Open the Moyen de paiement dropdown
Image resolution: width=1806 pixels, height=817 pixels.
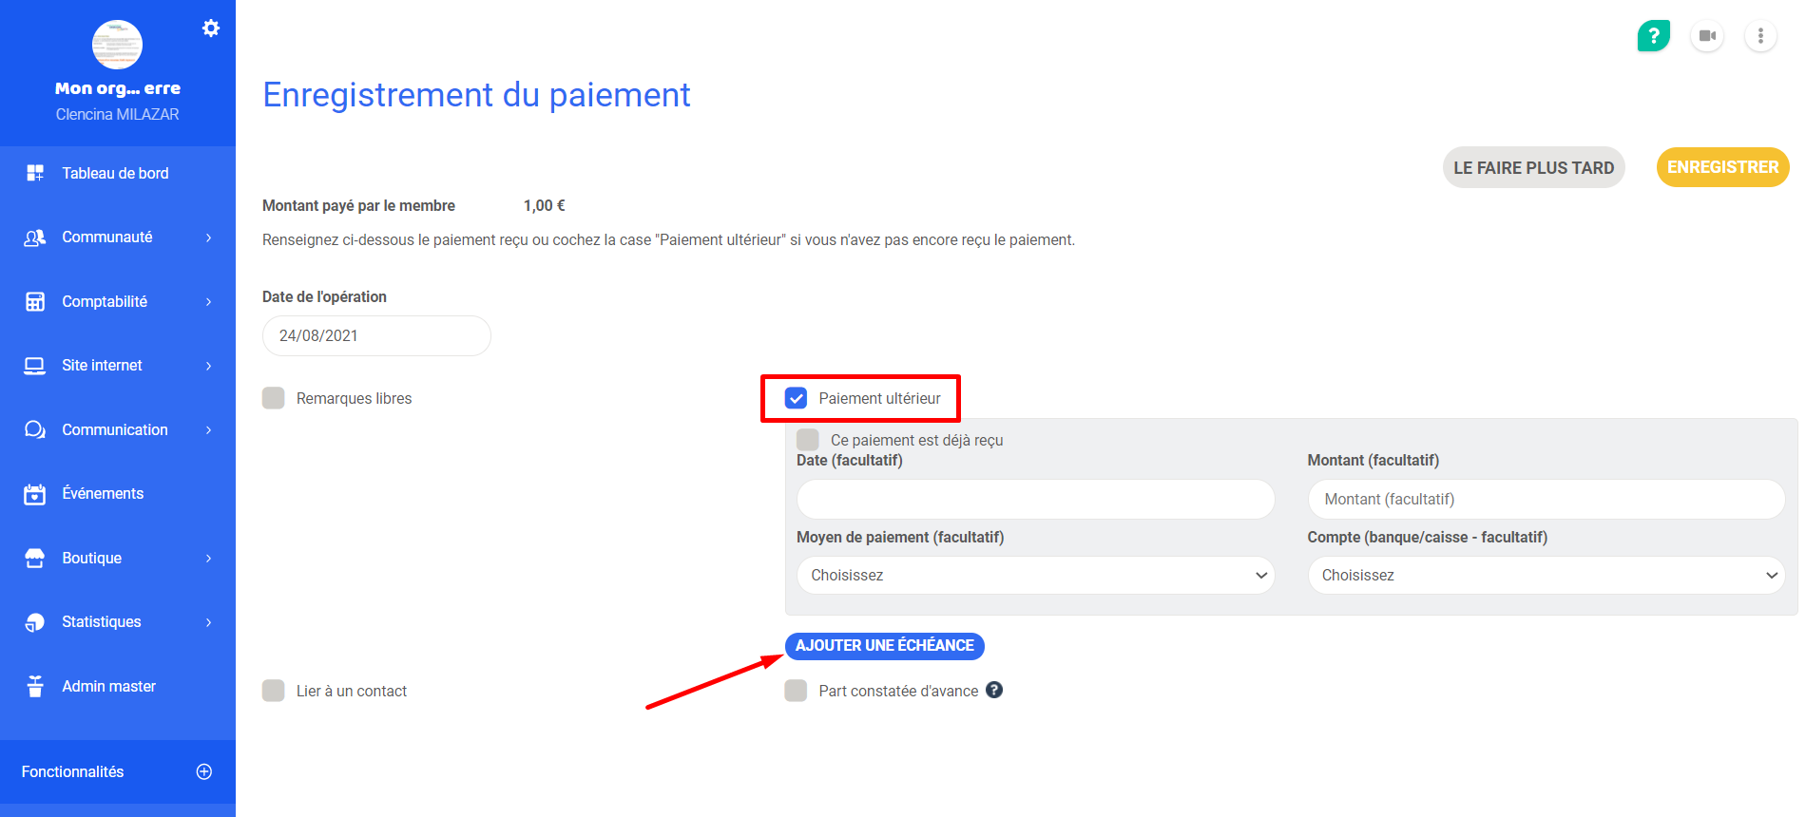[1035, 576]
